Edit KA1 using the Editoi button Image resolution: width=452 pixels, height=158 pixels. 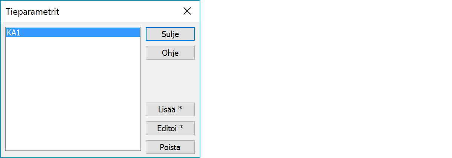coord(170,128)
